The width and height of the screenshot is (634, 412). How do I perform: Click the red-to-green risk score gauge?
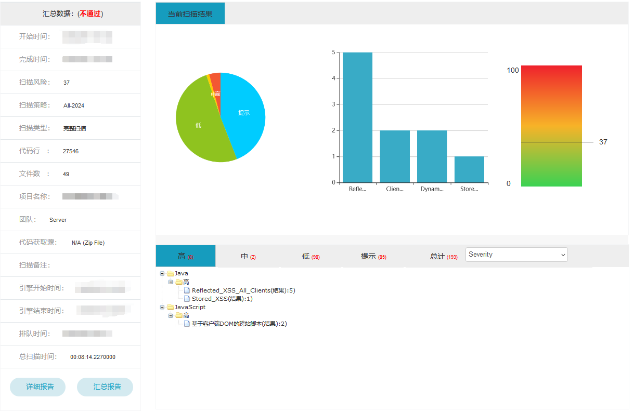pos(551,126)
